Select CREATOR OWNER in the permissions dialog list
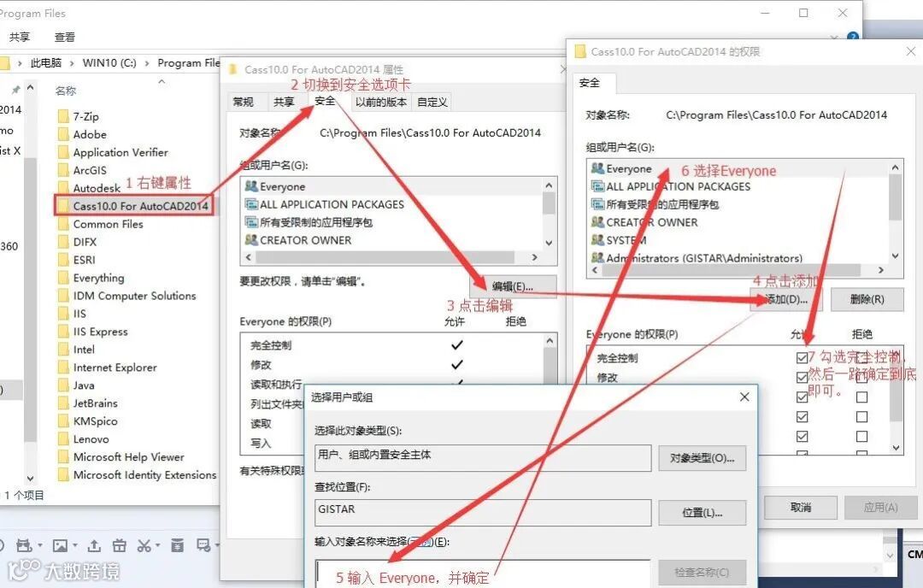Viewport: 923px width, 588px height. tap(651, 222)
